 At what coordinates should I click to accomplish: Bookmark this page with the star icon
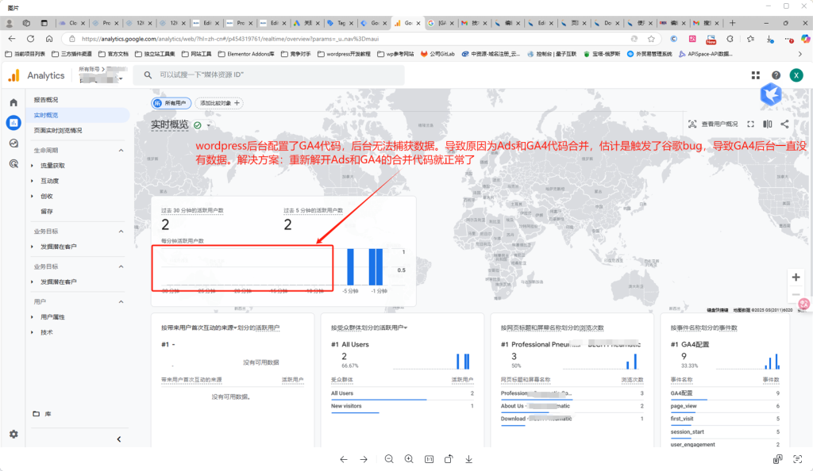(x=651, y=39)
